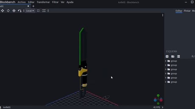The height and width of the screenshot is (109, 195).
Task: Switch to the Pintar mode tab
Action: (x=187, y=11)
